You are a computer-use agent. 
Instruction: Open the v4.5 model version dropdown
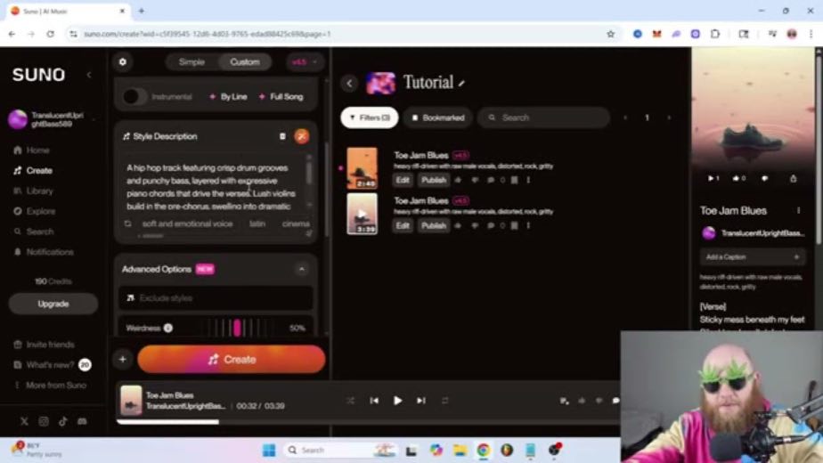[305, 62]
